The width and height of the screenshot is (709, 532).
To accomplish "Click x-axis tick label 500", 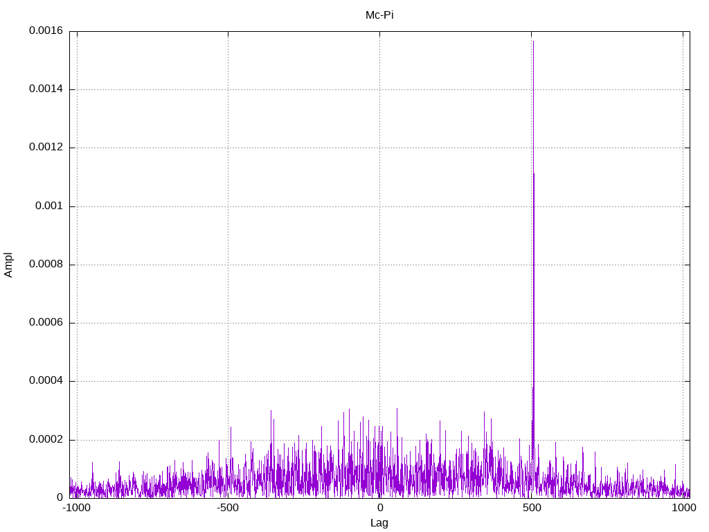I will click(532, 508).
